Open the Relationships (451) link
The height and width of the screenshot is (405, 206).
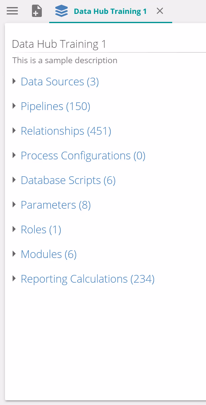(66, 131)
